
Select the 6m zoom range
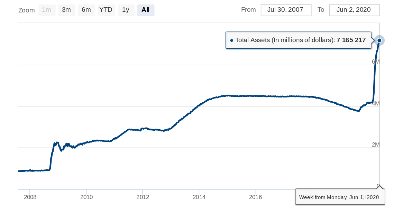(86, 10)
